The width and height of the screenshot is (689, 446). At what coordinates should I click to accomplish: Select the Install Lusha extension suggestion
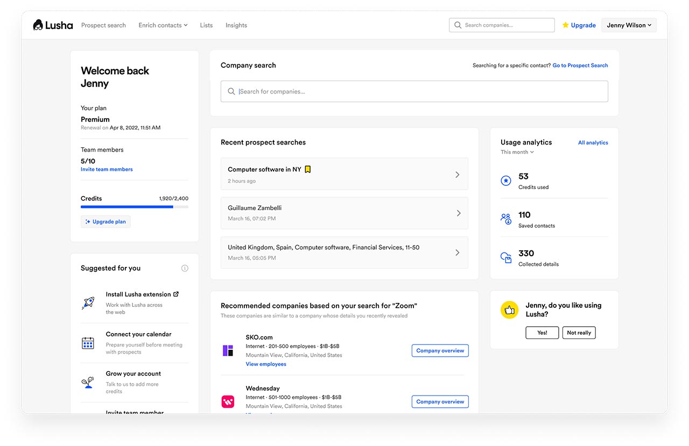tap(135, 303)
